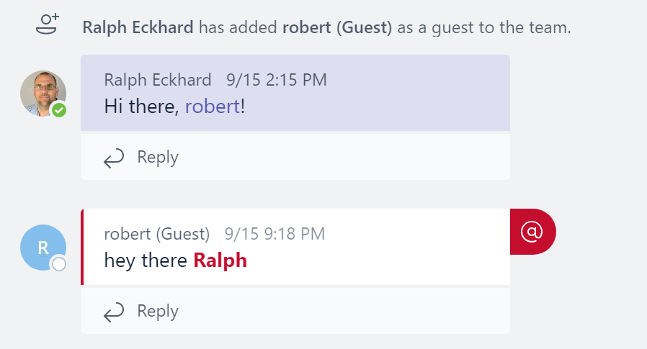The height and width of the screenshot is (349, 647).
Task: Reply to the "Hi there, robert!" thread
Action: [x=295, y=157]
